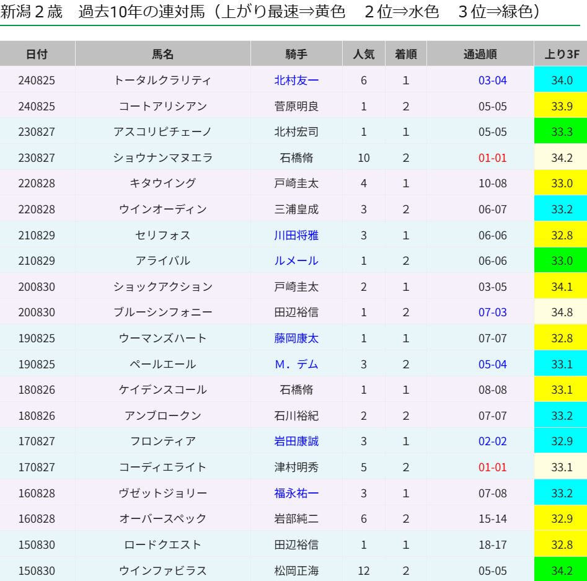Click passing order 01-01 in ショウナンマヌエラ row

click(x=492, y=157)
